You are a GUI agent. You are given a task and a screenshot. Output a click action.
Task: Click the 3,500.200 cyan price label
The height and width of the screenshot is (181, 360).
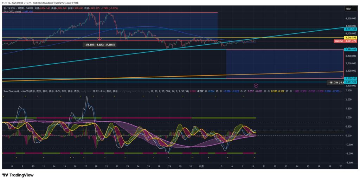pyautogui.click(x=351, y=78)
